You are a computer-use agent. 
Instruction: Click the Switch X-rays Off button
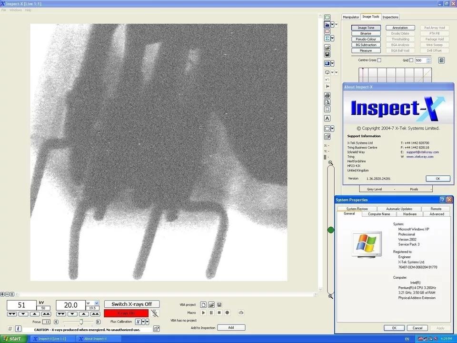(x=131, y=304)
